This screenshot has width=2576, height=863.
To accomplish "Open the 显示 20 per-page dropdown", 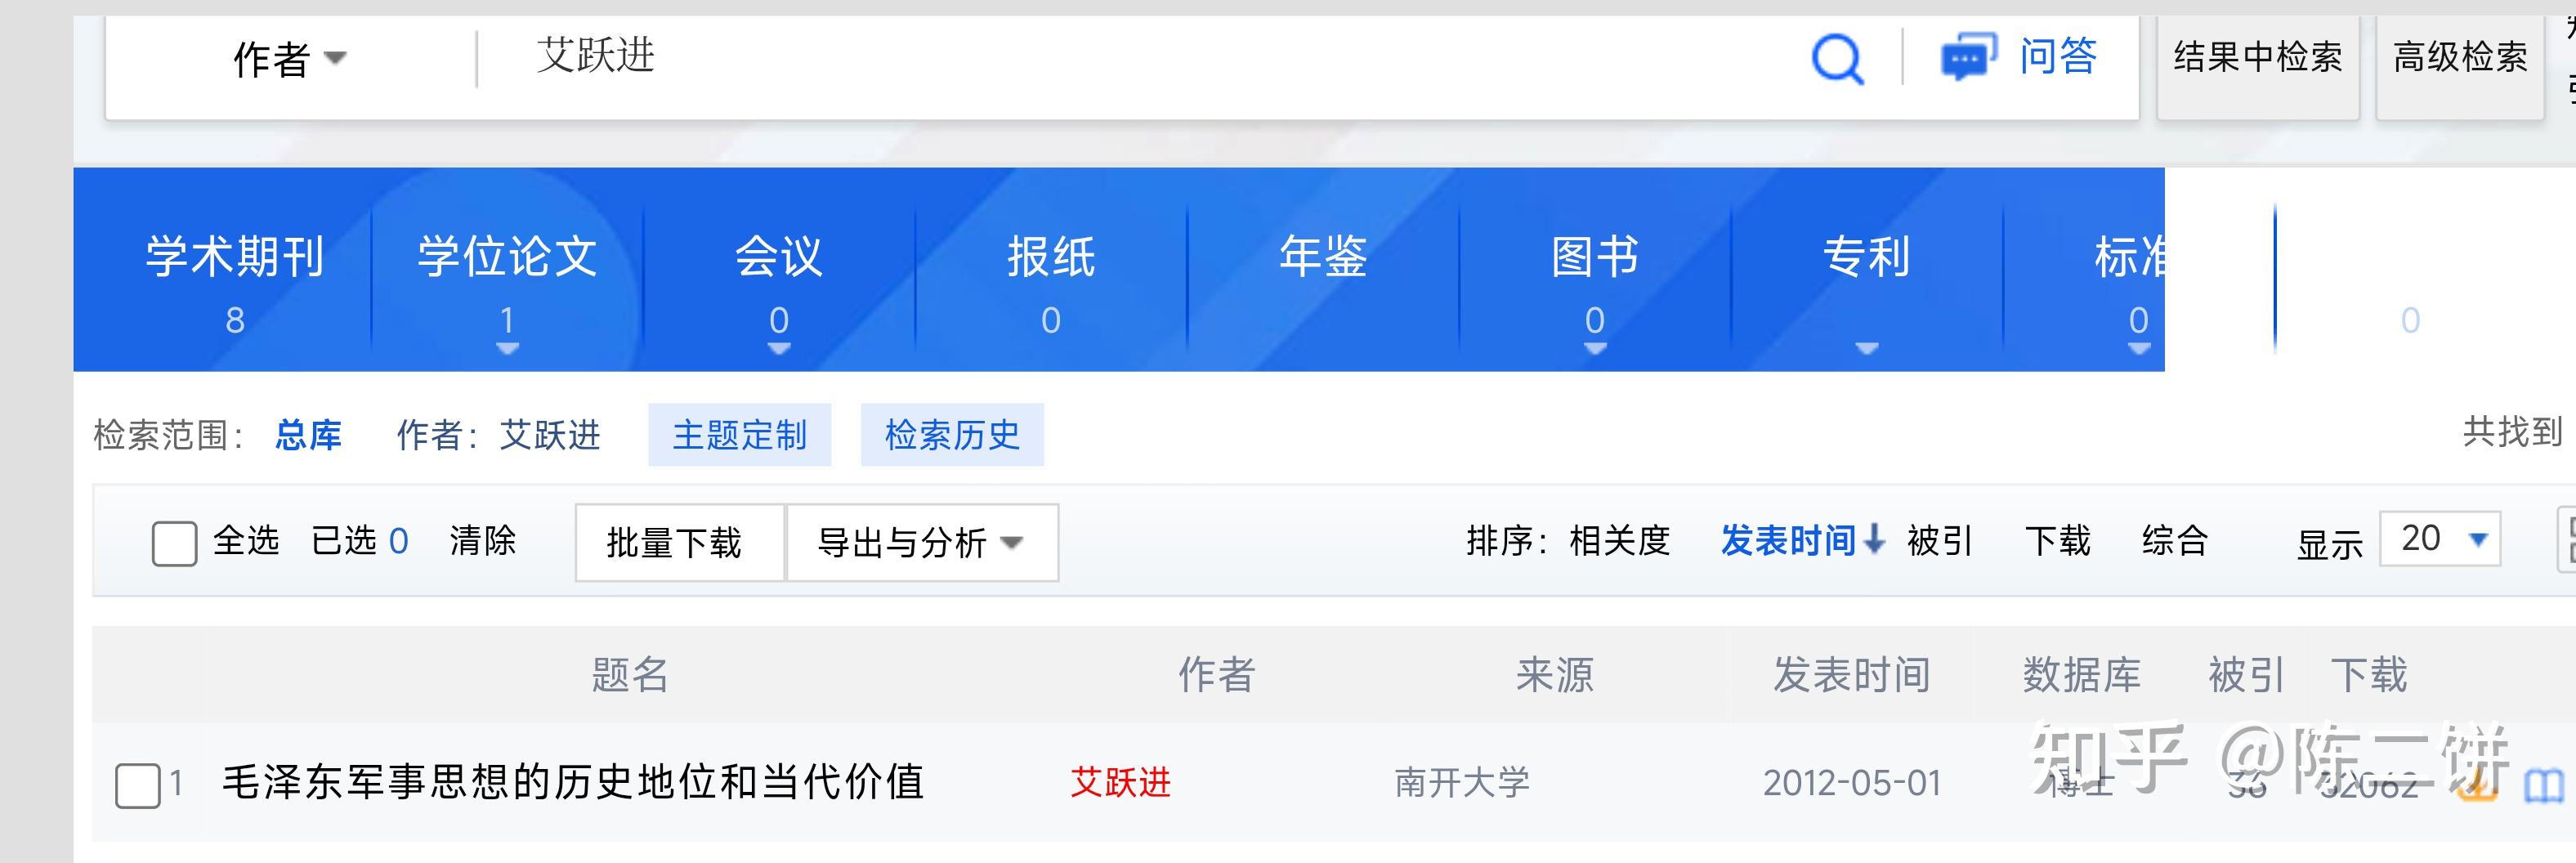I will point(2440,539).
